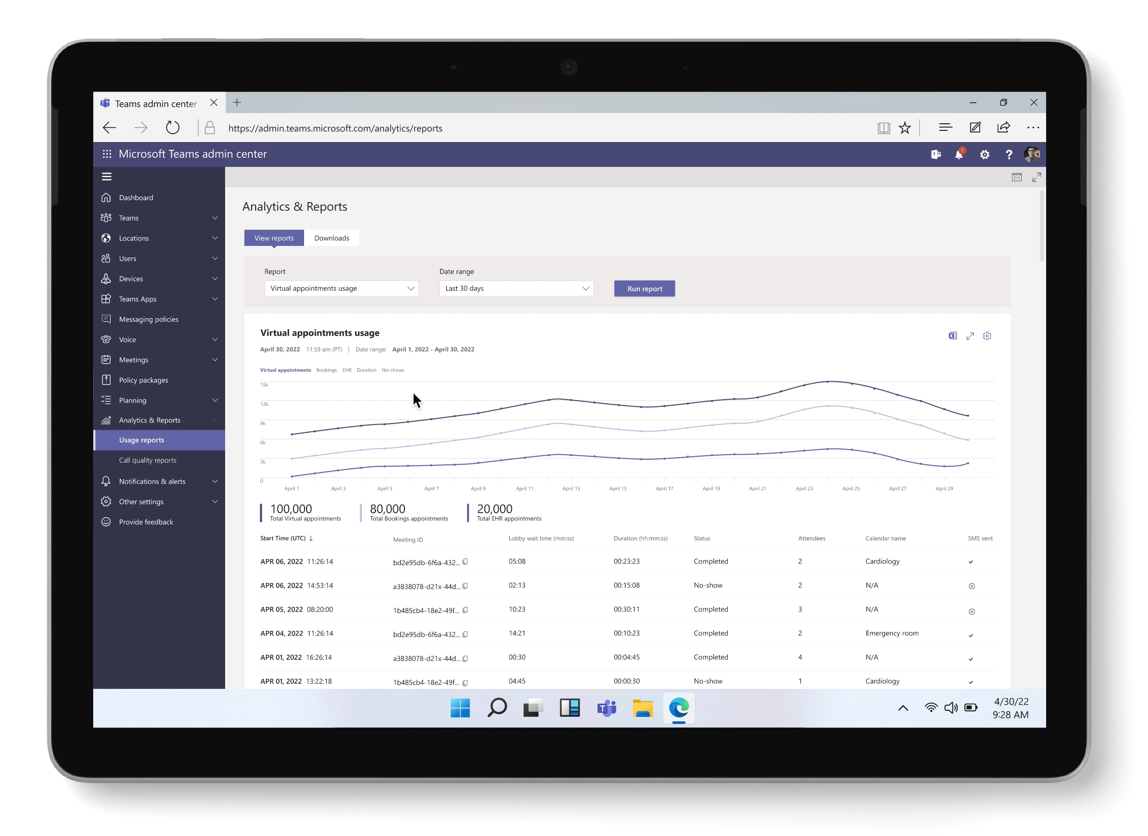This screenshot has width=1148, height=836.
Task: Click the Analytics & Reports sidebar icon
Action: [107, 420]
